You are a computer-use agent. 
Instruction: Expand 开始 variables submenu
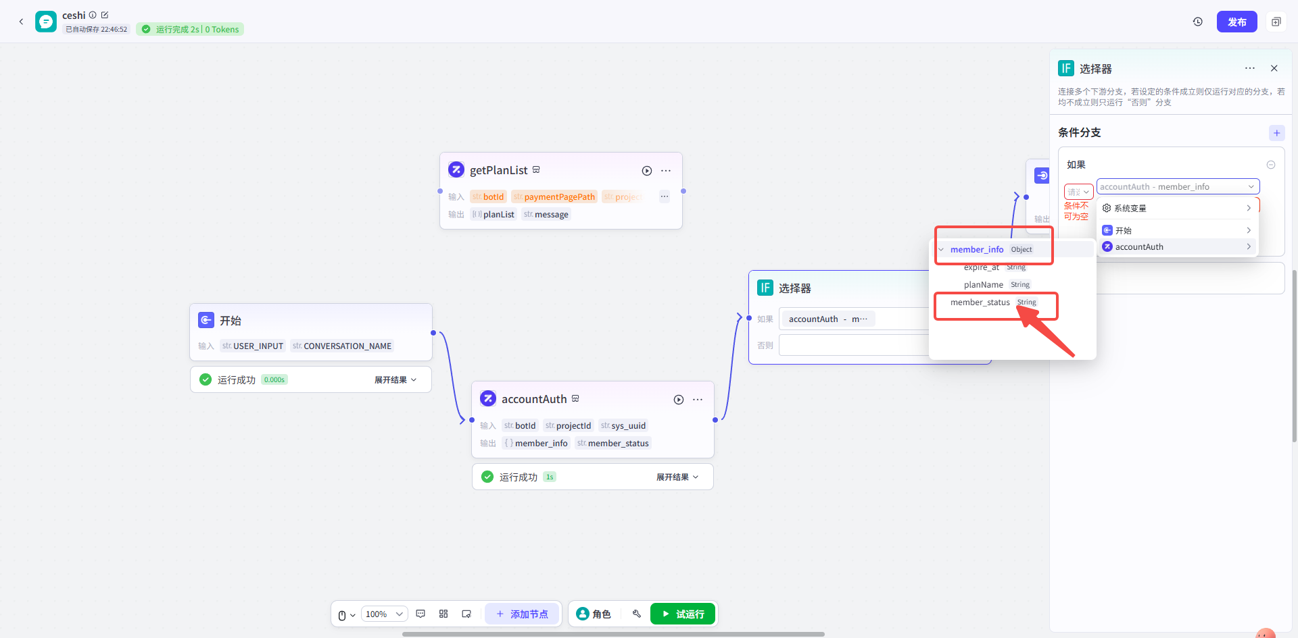coord(1176,230)
